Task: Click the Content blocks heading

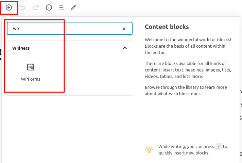Action: pos(167,27)
